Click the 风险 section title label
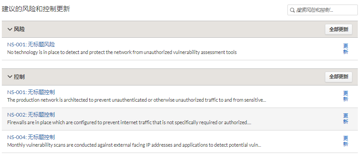This screenshot has height=162, width=361. tap(19, 29)
